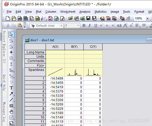
Task: Open the Worksheet menu
Action: tap(68, 12)
